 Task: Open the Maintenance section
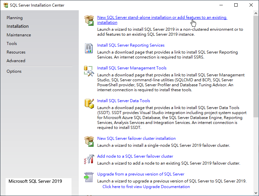tap(19, 35)
